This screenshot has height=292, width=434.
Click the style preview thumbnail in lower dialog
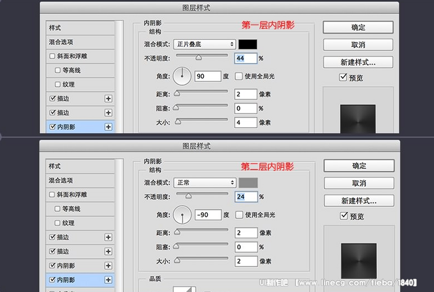tap(359, 261)
